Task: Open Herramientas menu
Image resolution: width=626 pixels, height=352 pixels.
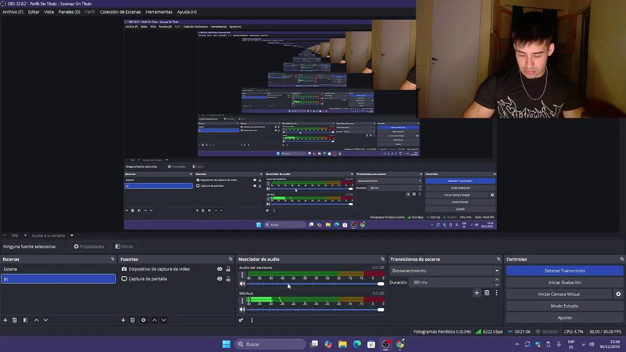Action: [159, 12]
